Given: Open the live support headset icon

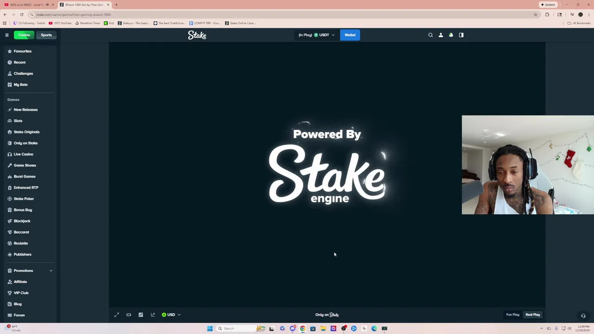Looking at the screenshot, I should pos(583,316).
